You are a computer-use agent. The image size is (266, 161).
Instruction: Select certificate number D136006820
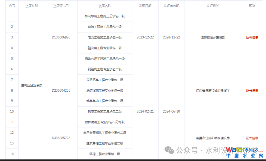[x=61, y=38]
